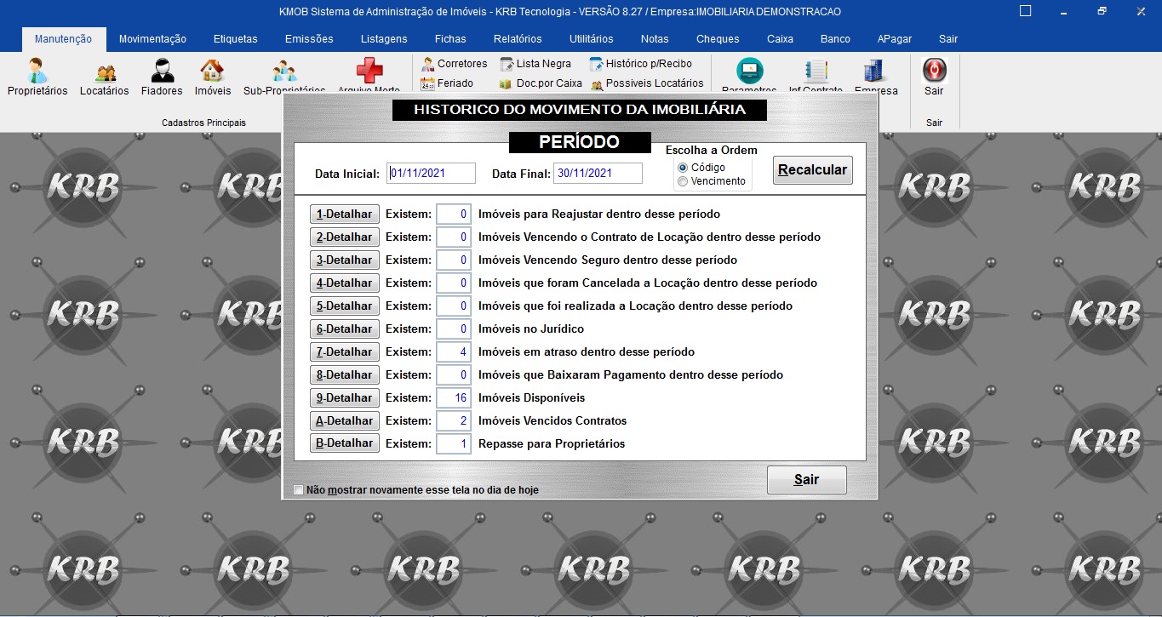The width and height of the screenshot is (1162, 617).
Task: Click the count field for Imóveis Disponíveis
Action: (x=454, y=398)
